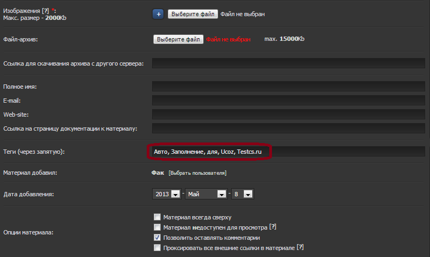
Task: Enable Материал недоступен для просмотра checkbox
Action: [157, 227]
